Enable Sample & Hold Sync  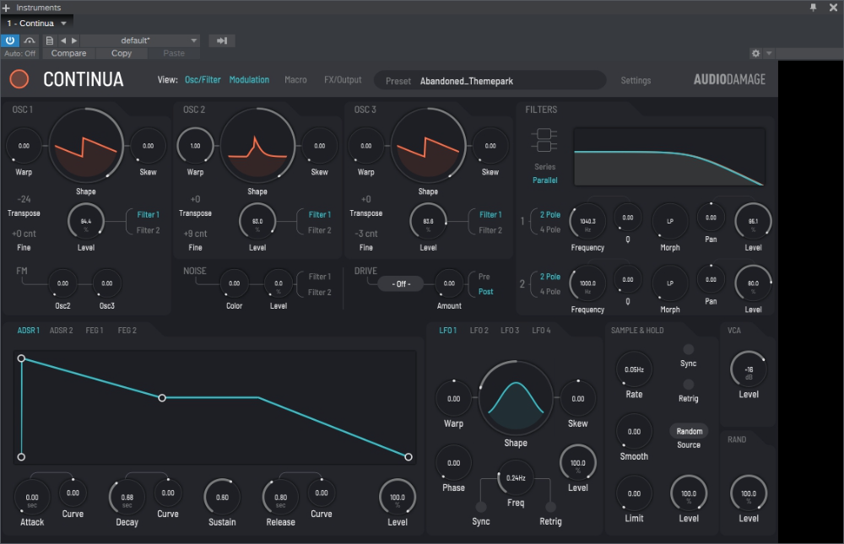pos(688,349)
